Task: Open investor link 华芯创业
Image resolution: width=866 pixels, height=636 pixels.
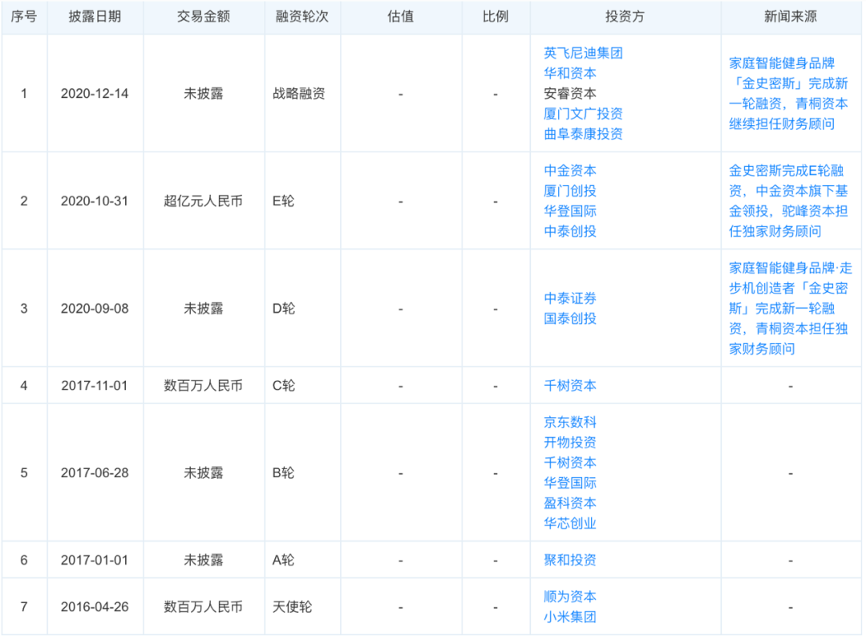Action: pos(570,523)
